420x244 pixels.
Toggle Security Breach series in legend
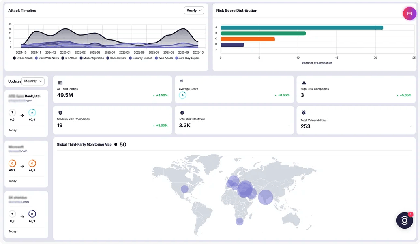point(141,58)
